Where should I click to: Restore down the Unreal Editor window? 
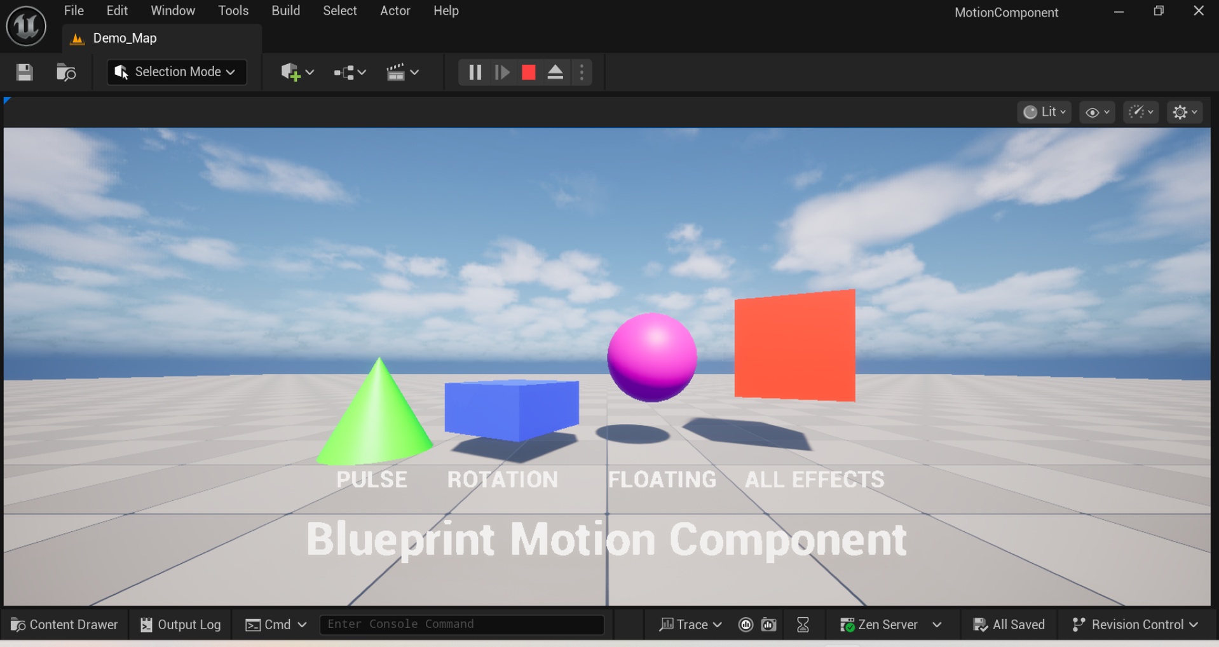1159,11
